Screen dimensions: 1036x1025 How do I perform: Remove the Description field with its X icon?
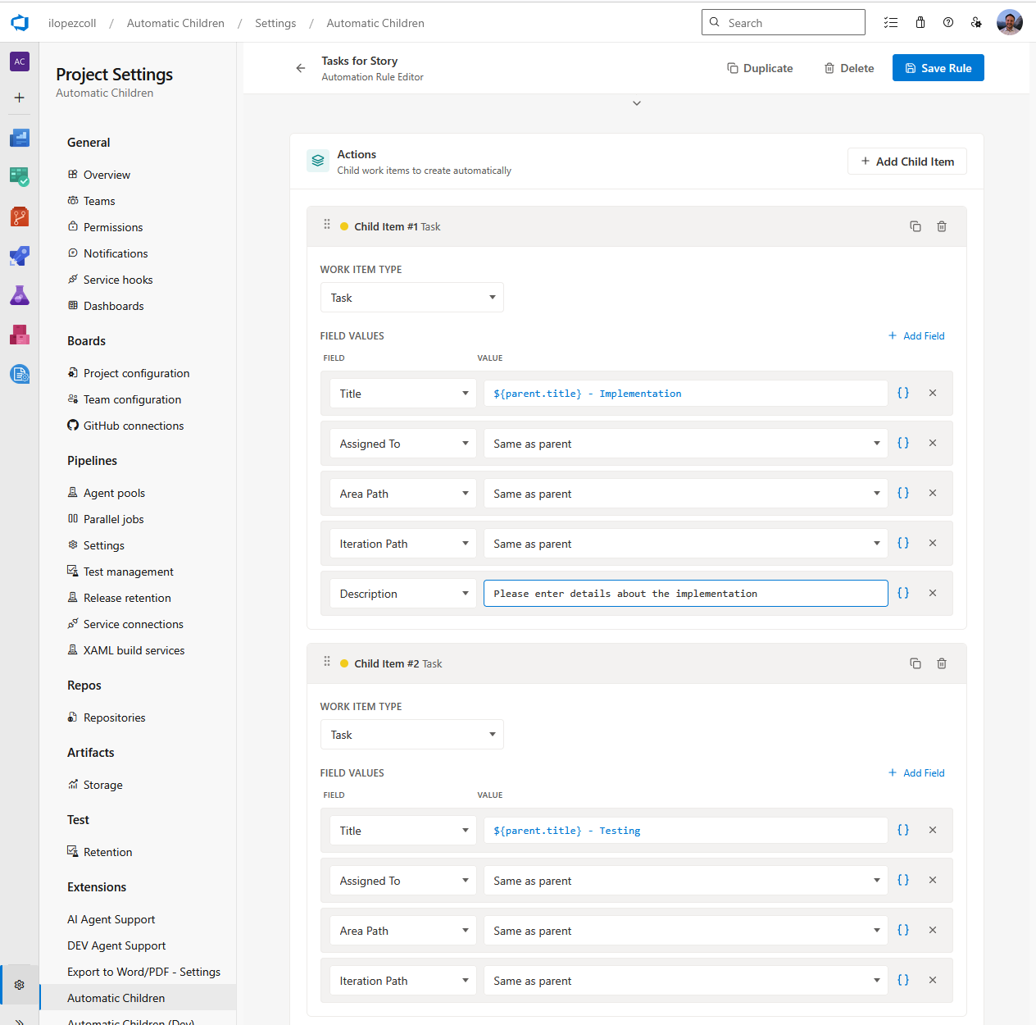click(933, 593)
